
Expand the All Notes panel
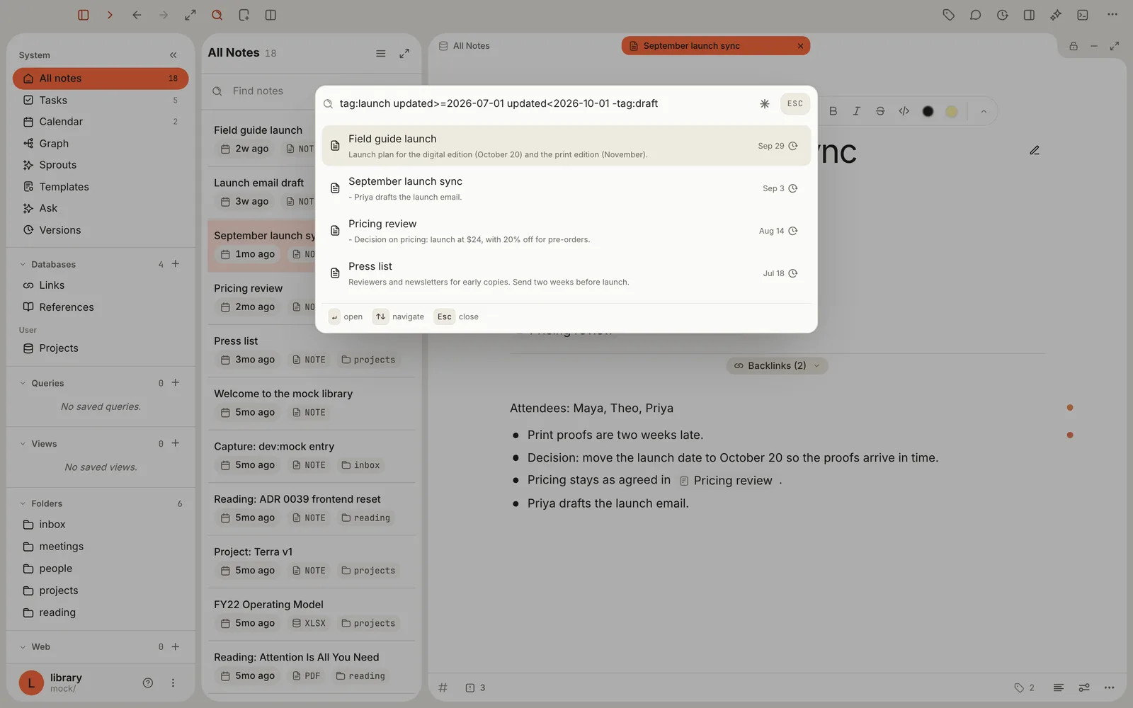[x=404, y=53]
